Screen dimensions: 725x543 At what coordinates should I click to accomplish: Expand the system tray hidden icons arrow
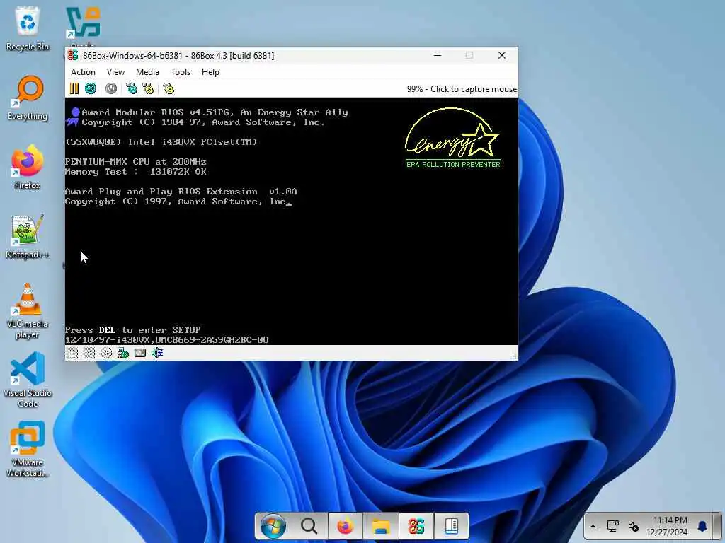click(593, 526)
